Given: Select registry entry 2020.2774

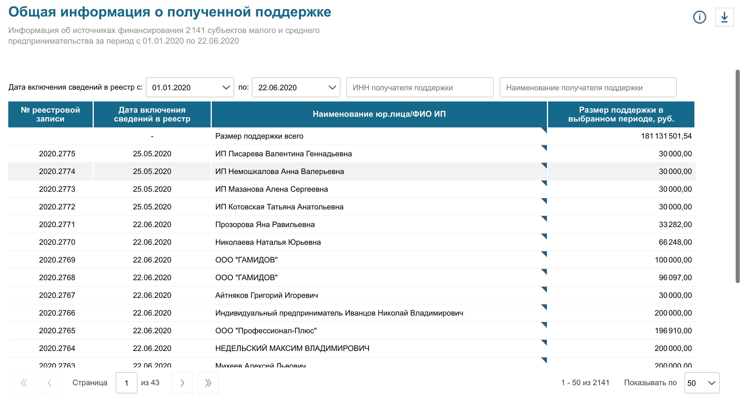Looking at the screenshot, I should click(57, 171).
